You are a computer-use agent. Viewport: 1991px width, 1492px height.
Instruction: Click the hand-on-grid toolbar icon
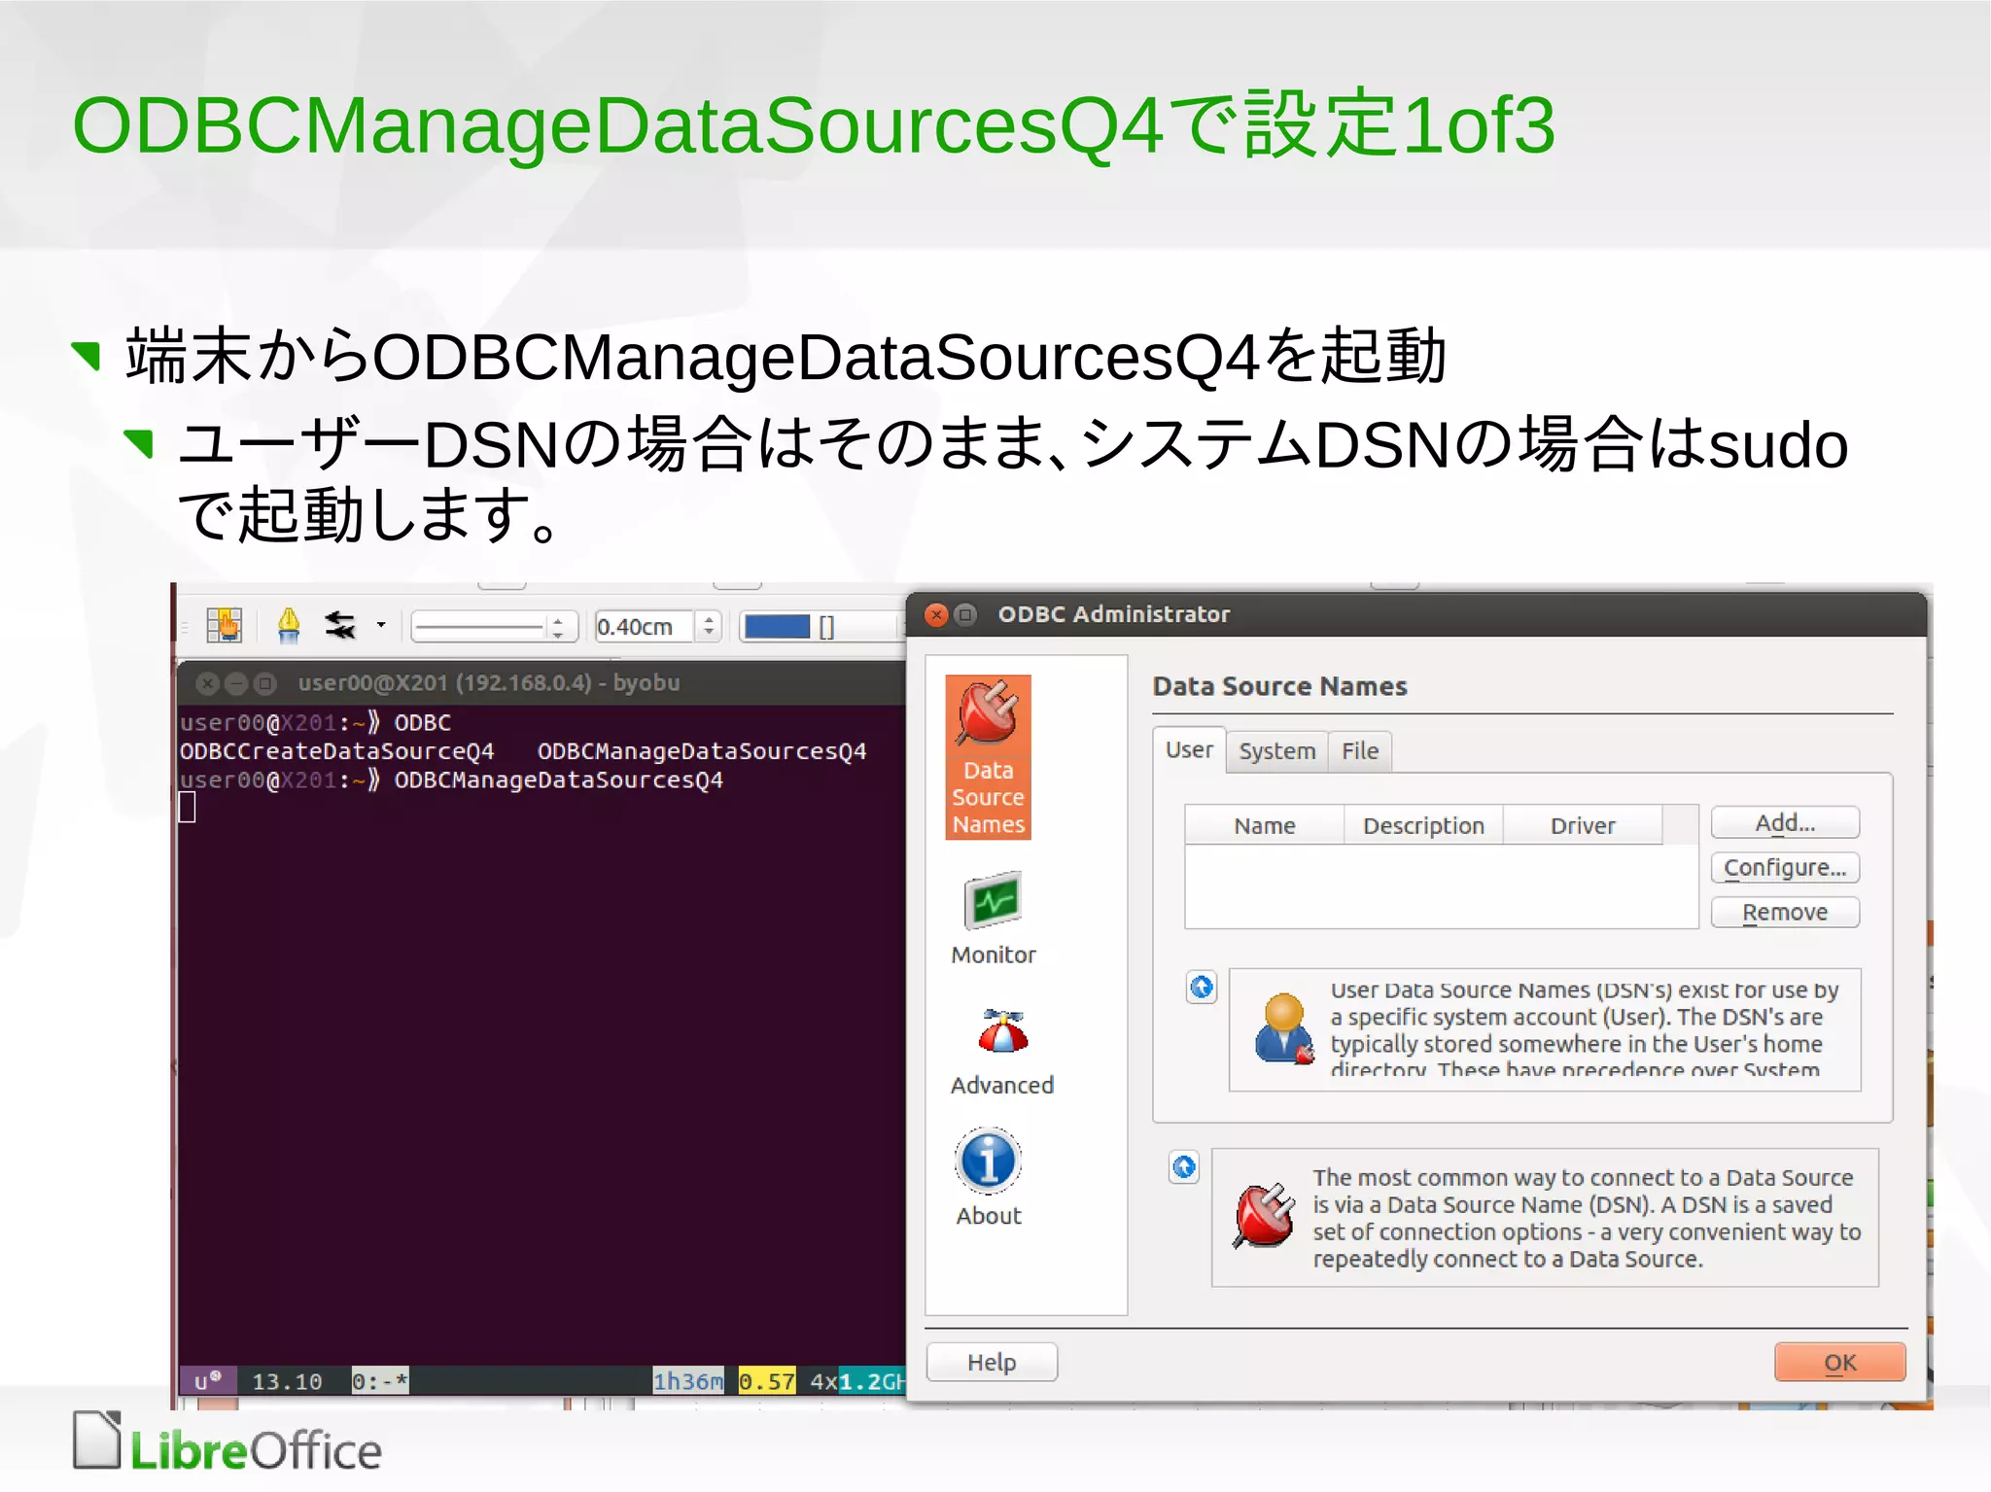pos(225,625)
